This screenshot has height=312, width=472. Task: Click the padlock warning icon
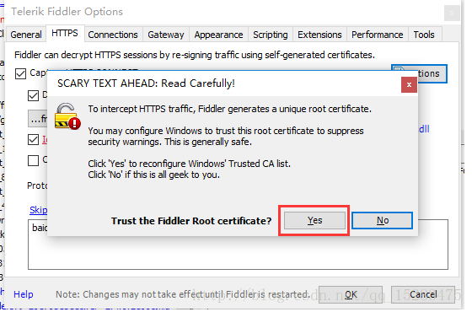[x=67, y=116]
